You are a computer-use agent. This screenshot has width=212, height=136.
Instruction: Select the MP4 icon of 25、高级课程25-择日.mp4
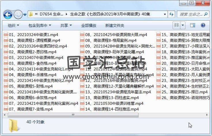(158, 92)
